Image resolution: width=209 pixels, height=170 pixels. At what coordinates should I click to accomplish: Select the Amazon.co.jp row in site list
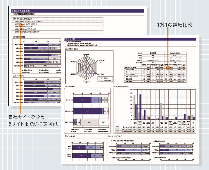tap(32, 22)
